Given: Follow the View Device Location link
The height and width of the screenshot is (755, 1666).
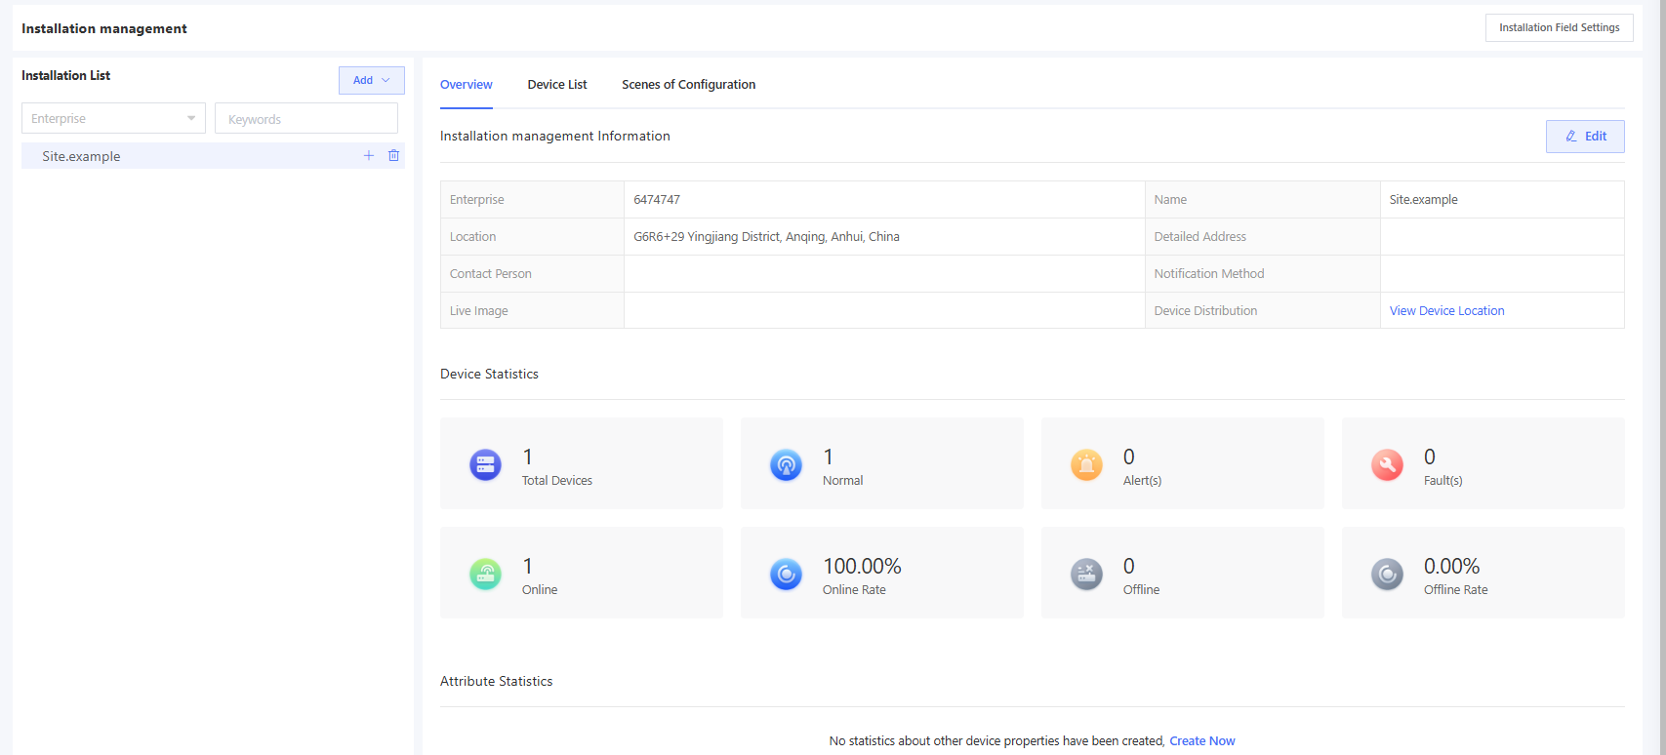Looking at the screenshot, I should (x=1446, y=311).
